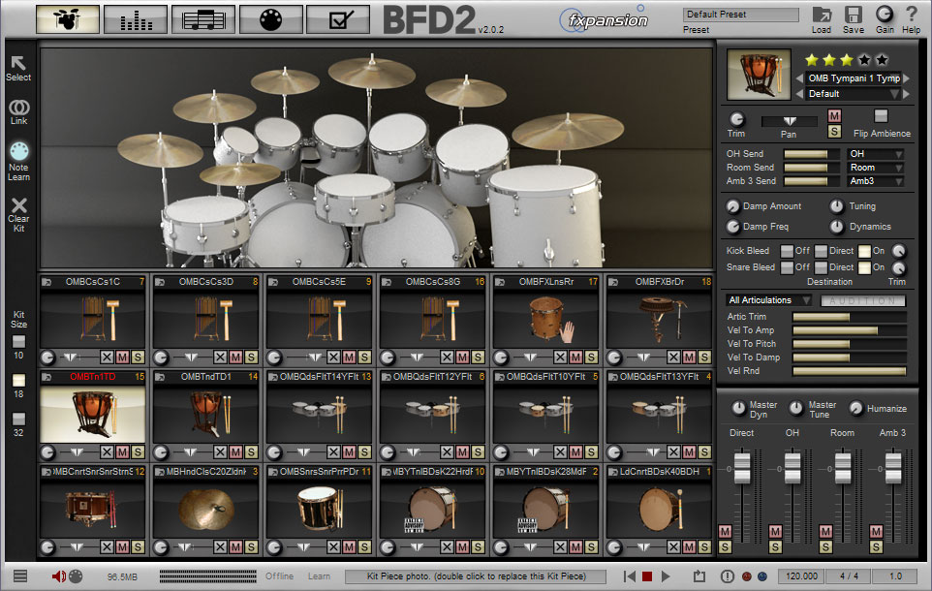Click the Gain knob in header
The width and height of the screenshot is (932, 591).
(885, 15)
